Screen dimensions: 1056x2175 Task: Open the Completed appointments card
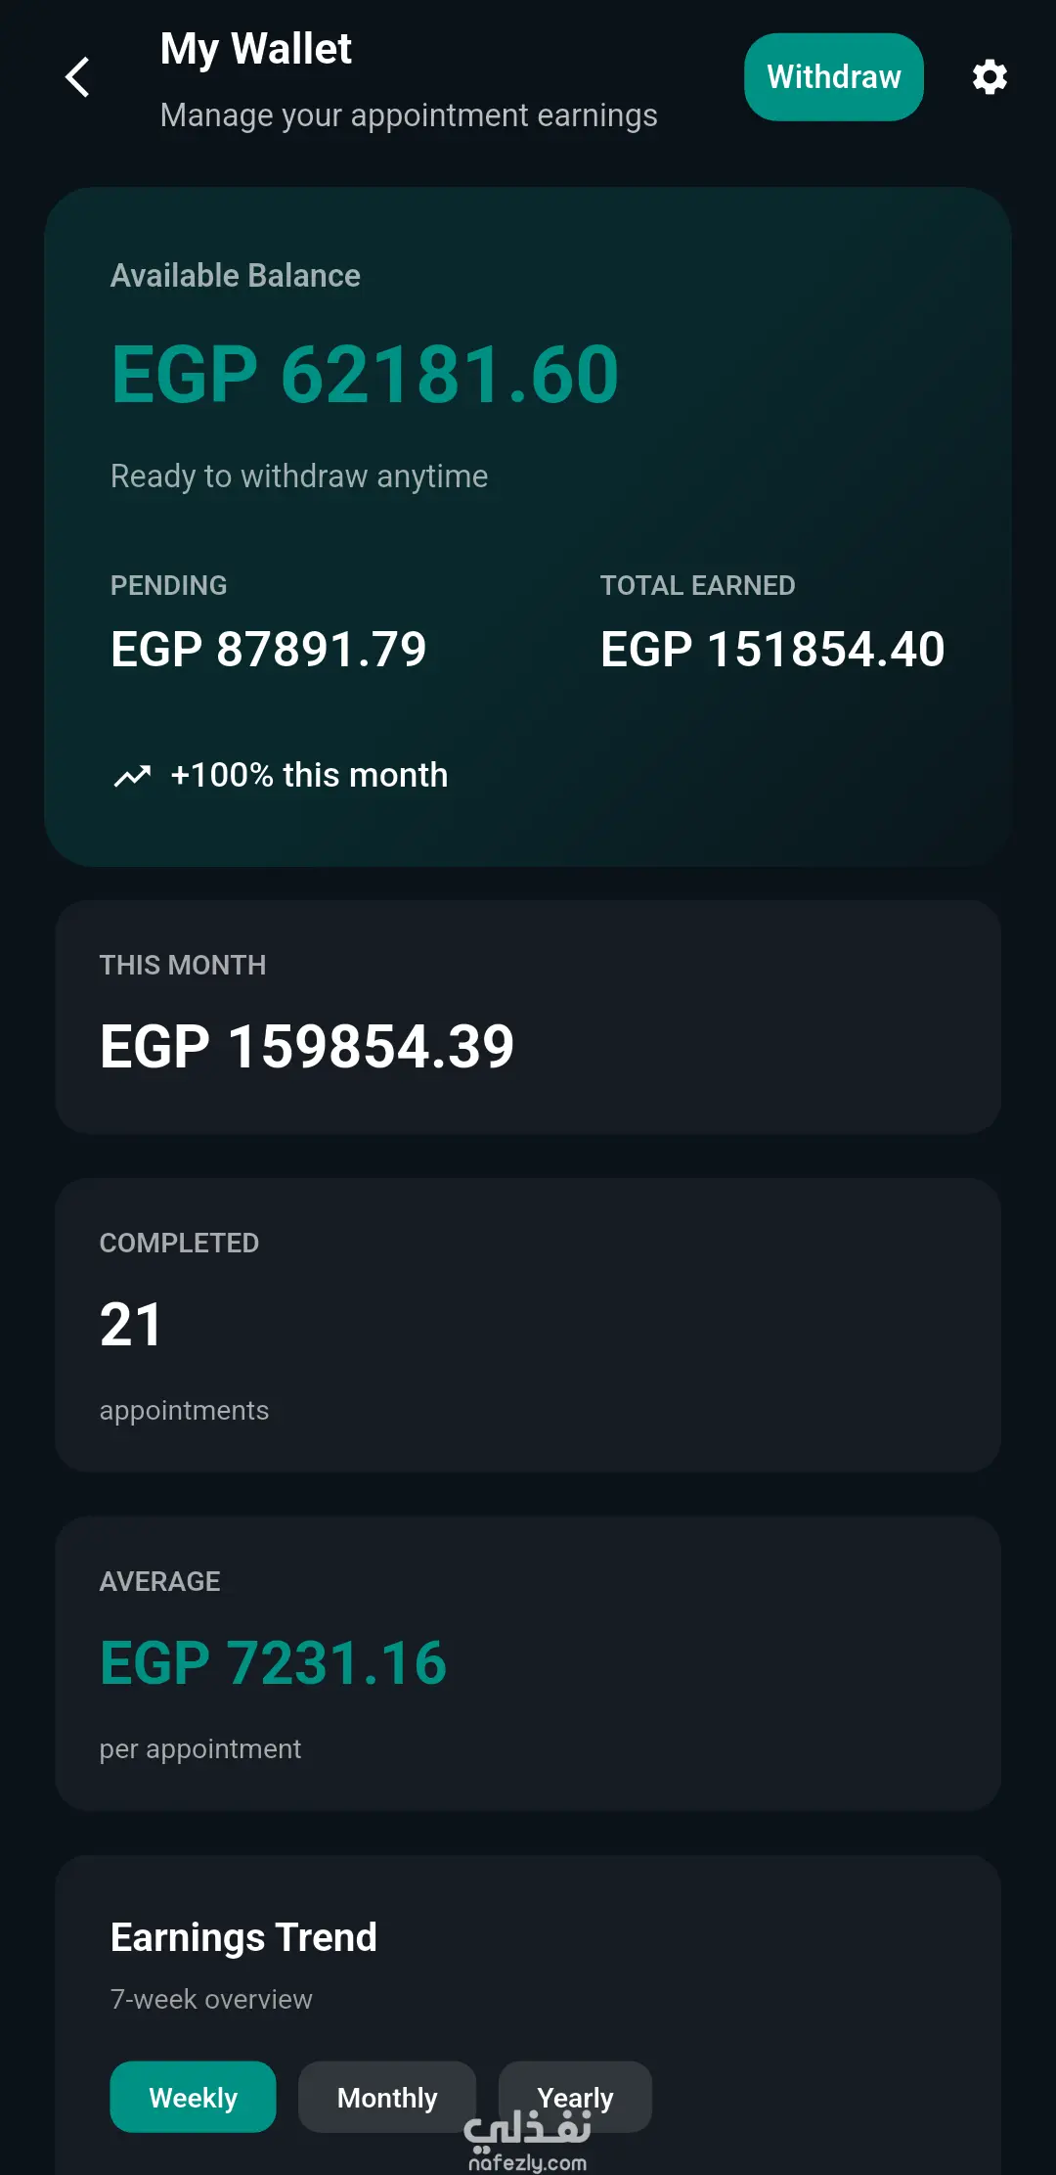pos(528,1326)
